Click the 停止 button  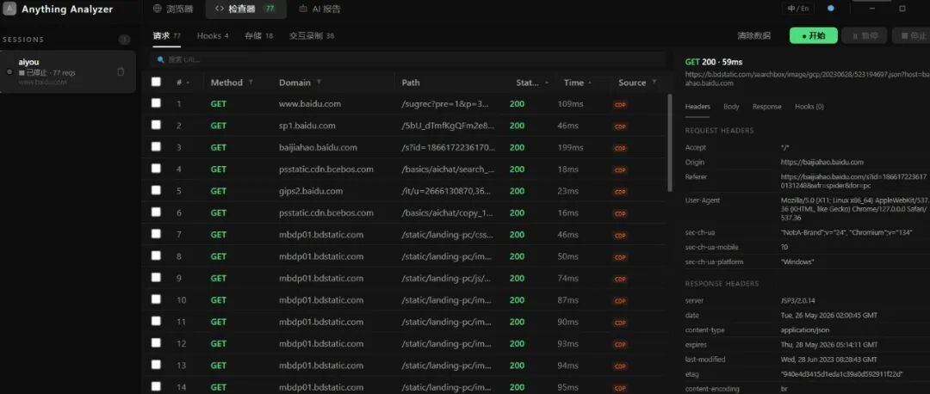[x=912, y=35]
